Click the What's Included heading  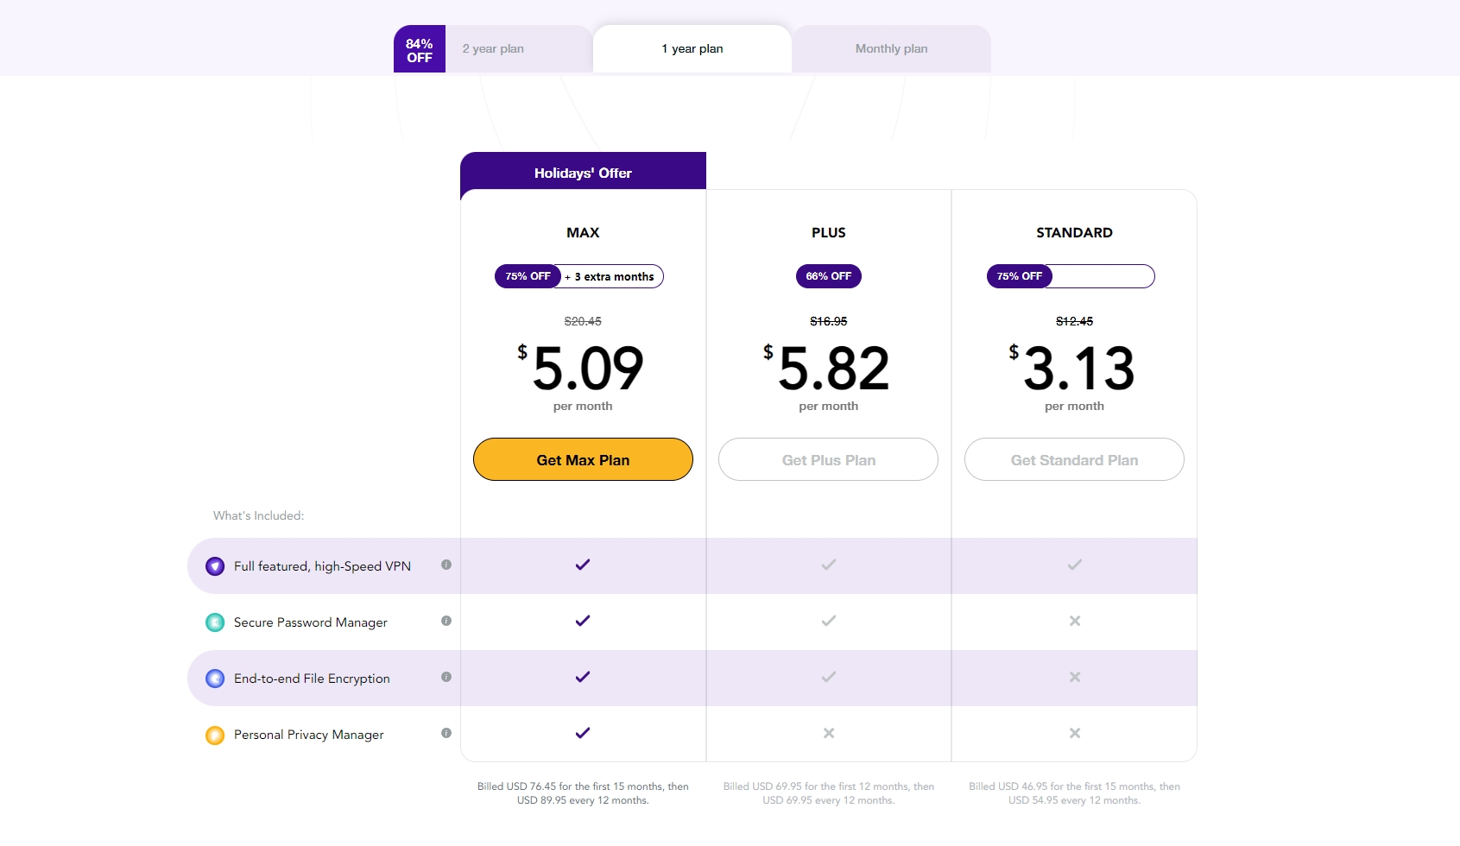[259, 515]
